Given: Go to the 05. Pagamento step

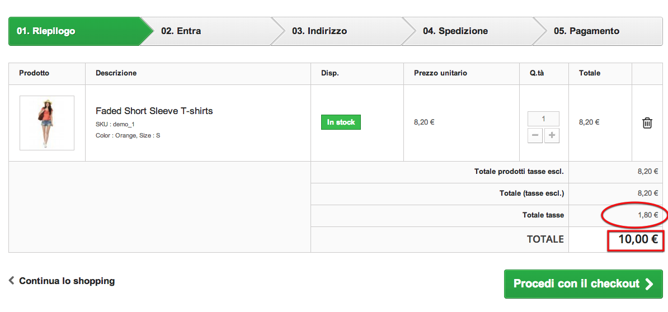Looking at the screenshot, I should (586, 31).
